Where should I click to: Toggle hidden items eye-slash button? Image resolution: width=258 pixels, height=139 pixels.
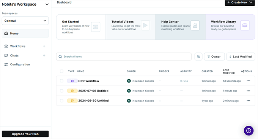(x=198, y=57)
